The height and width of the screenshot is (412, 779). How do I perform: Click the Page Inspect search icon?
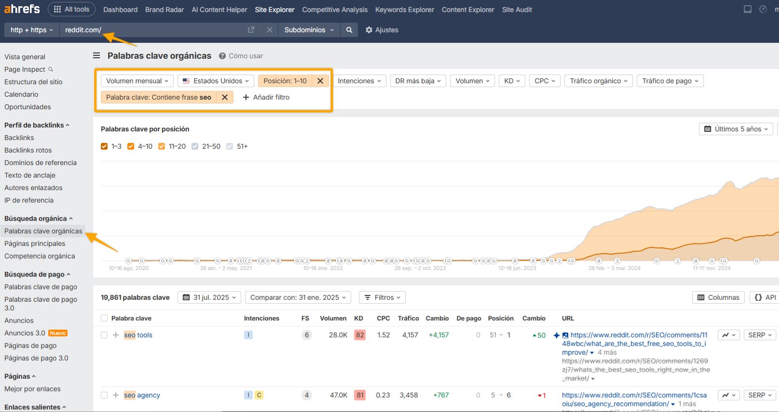(51, 69)
